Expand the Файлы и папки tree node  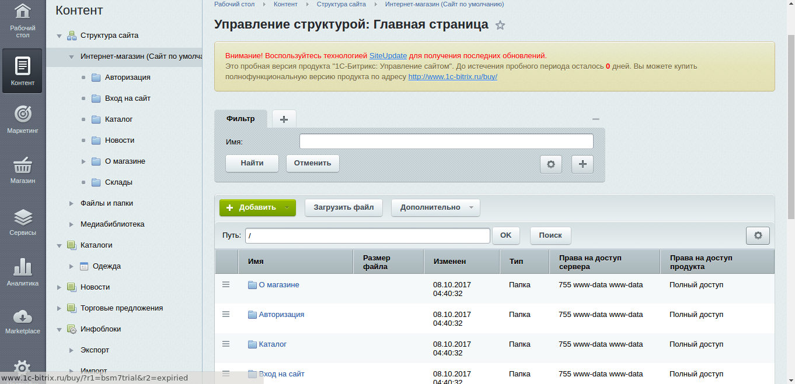point(71,203)
